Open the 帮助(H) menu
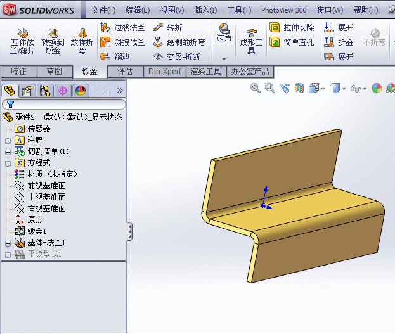This screenshot has width=395, height=334. (366, 10)
